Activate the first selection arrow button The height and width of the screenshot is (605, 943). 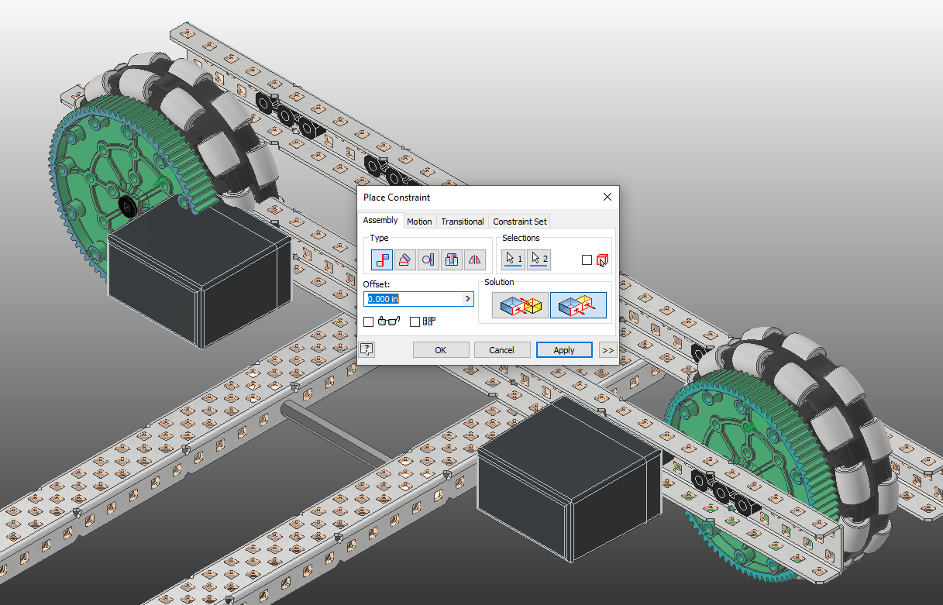pos(513,259)
